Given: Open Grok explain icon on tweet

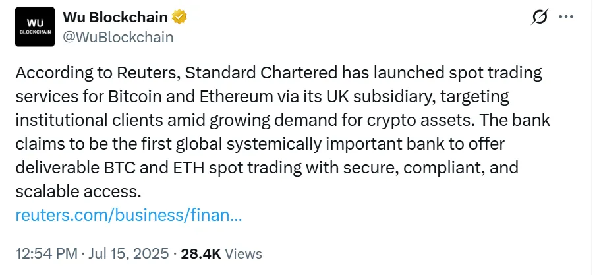Looking at the screenshot, I should pos(539,18).
